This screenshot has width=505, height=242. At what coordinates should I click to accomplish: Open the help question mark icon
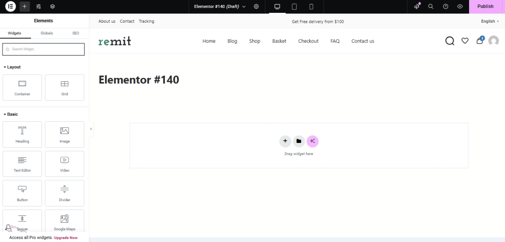(445, 6)
